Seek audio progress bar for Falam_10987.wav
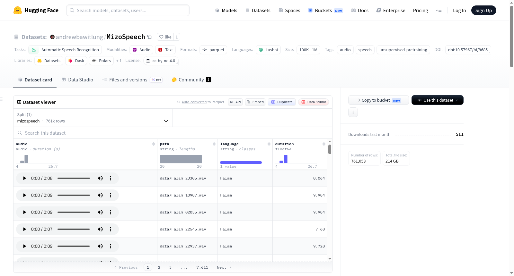Image resolution: width=514 pixels, height=276 pixels. (x=74, y=195)
